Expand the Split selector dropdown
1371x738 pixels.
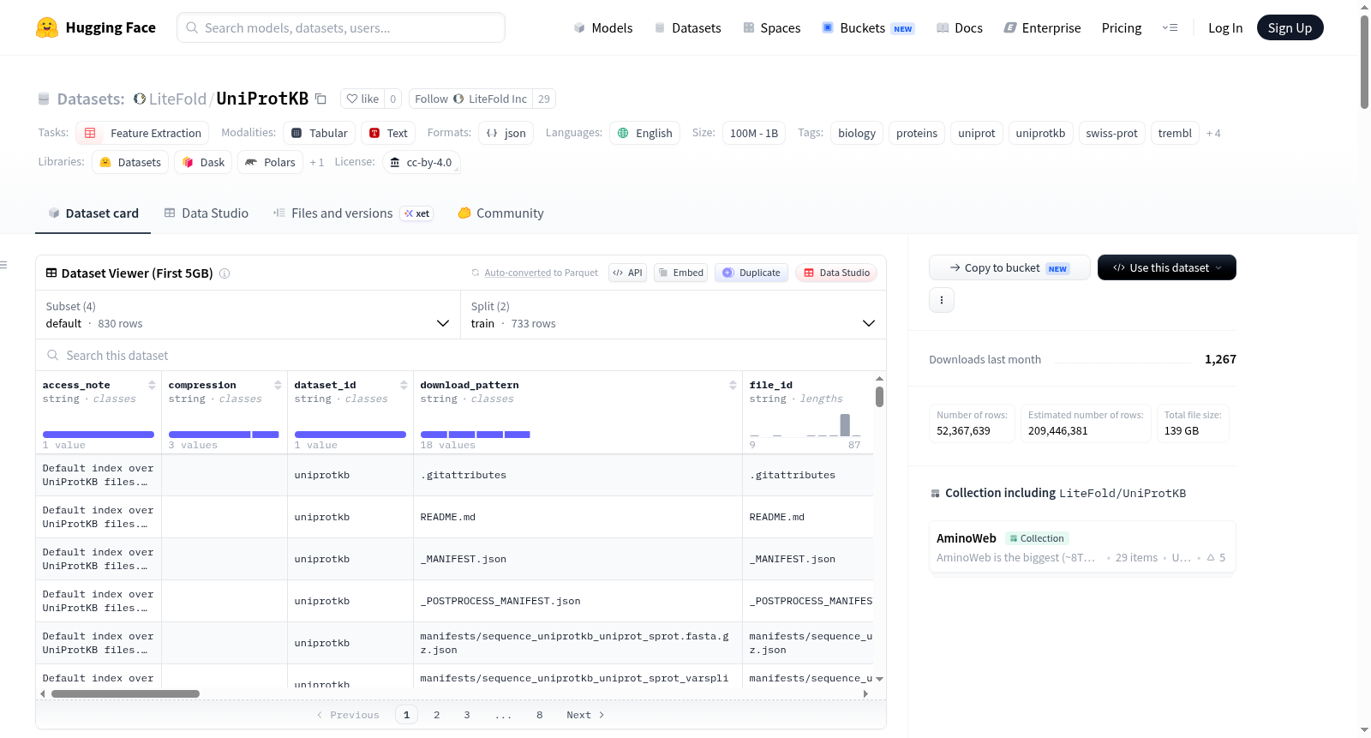point(674,315)
